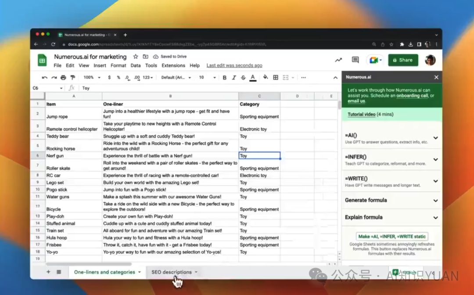The height and width of the screenshot is (295, 474).
Task: Click the onboarding call link
Action: coord(412,96)
